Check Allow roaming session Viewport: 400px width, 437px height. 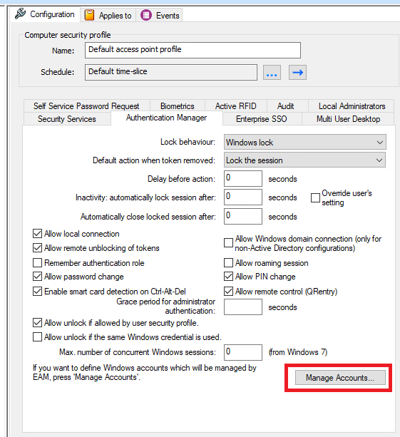point(229,263)
